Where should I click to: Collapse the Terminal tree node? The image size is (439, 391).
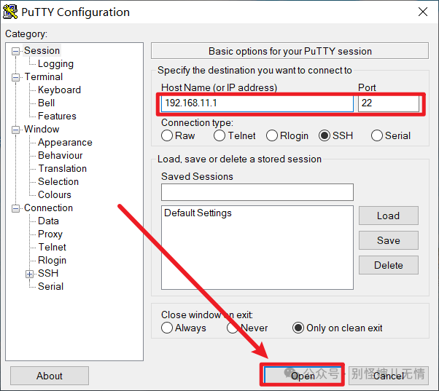point(16,77)
